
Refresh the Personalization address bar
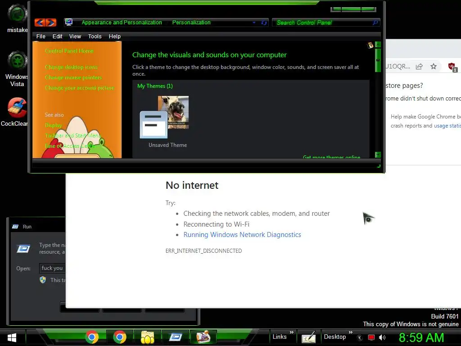[x=264, y=23]
